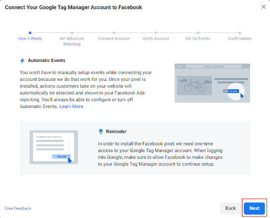This screenshot has width=270, height=218.
Task: Click the ALLOW permission illustration
Action: (x=54, y=147)
